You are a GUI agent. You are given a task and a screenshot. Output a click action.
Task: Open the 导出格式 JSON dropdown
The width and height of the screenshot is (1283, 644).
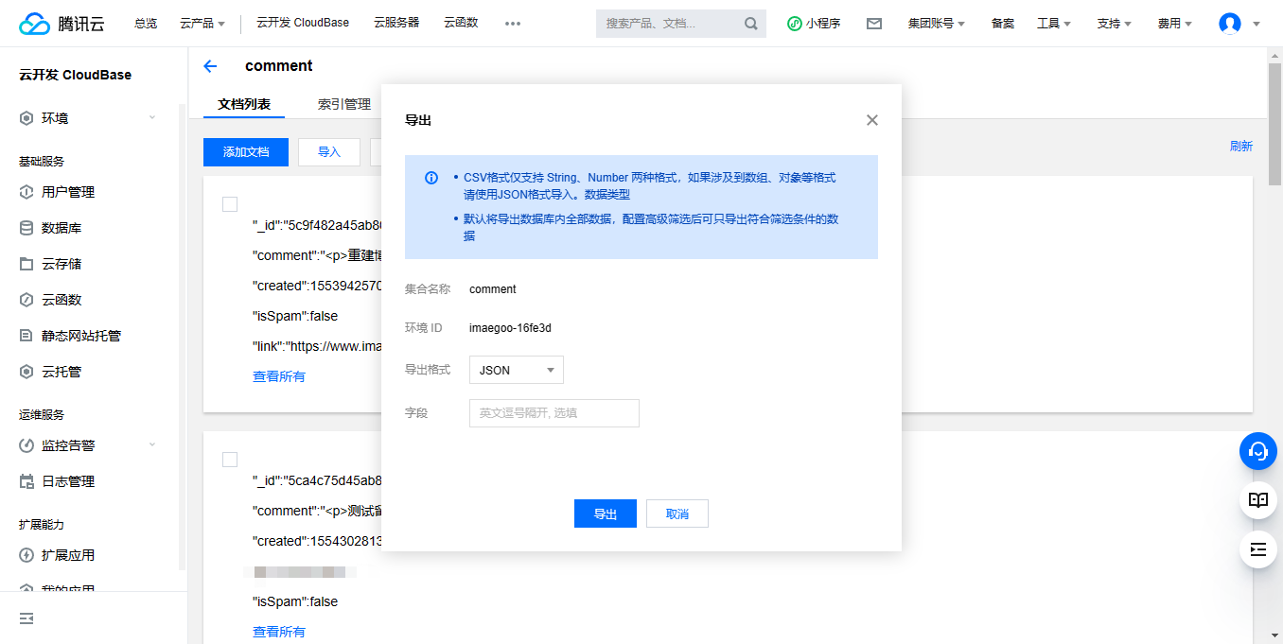pos(517,370)
